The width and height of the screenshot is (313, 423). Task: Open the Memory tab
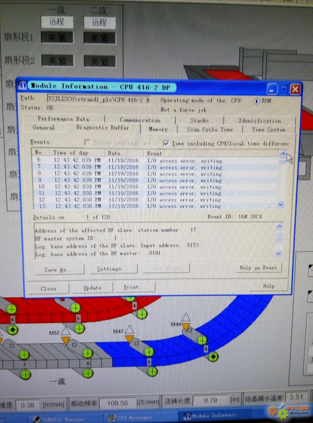click(x=158, y=129)
